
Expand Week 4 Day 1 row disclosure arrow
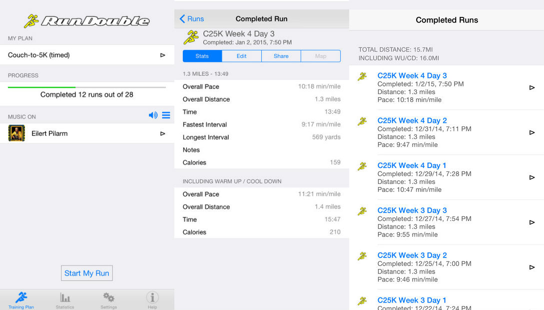[x=532, y=177]
